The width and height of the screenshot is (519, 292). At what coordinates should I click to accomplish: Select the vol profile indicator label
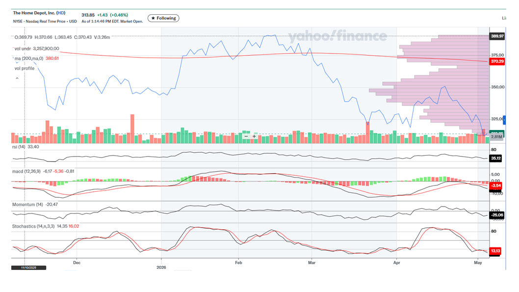point(25,69)
